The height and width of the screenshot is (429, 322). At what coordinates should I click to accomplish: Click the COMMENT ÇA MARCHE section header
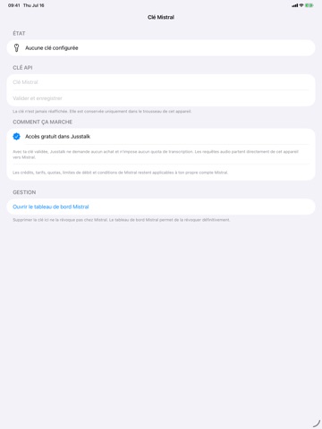click(x=43, y=122)
